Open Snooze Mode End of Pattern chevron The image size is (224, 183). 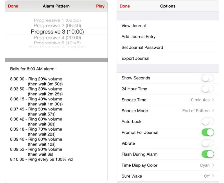coord(213,111)
